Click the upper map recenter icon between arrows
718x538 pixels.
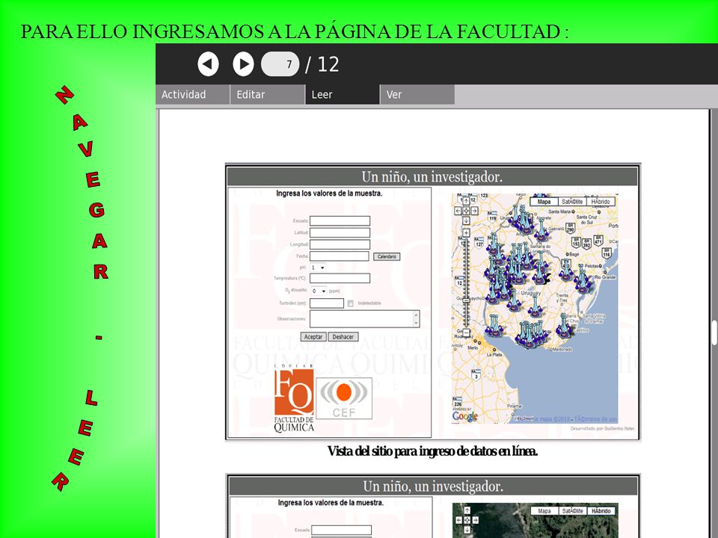pos(466,211)
